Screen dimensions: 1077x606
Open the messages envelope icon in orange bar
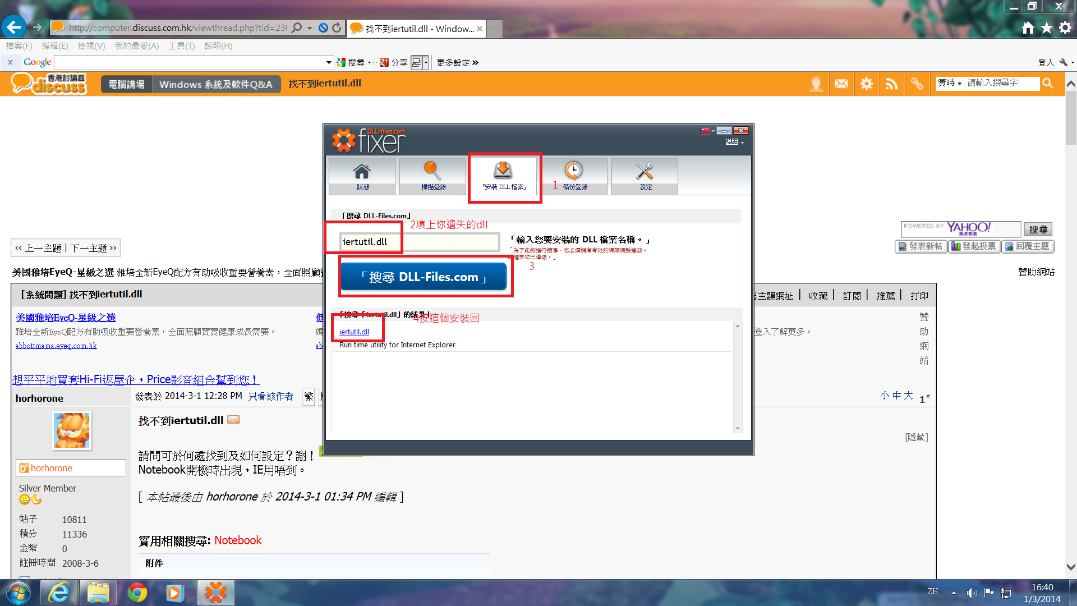(841, 84)
